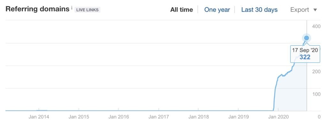Click the Jan 2016 axis label
Viewport: 327px width, 123px height.
(119, 117)
